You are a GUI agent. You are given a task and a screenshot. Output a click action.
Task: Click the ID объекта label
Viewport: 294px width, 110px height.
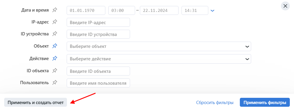pos(38,71)
